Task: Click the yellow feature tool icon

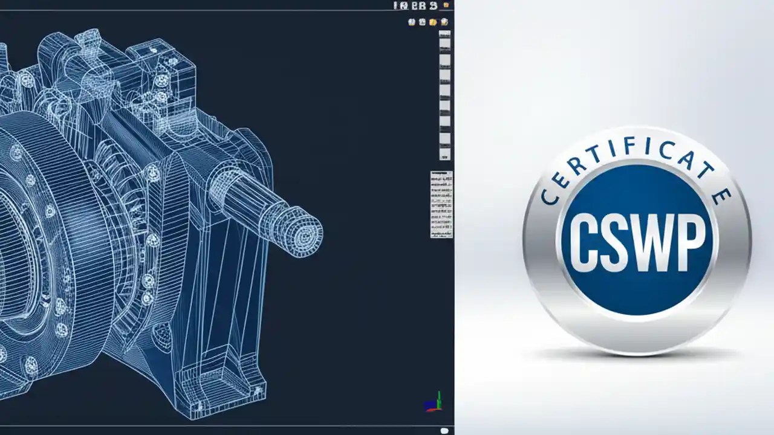Action: coord(433,22)
